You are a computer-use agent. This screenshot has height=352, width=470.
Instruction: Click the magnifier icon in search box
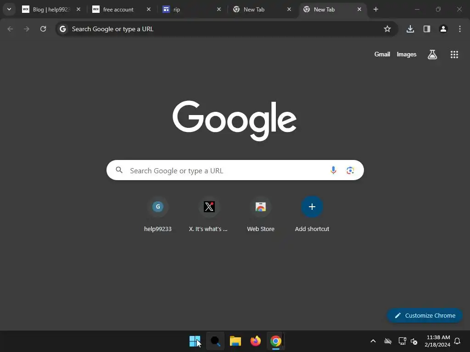[x=119, y=170]
